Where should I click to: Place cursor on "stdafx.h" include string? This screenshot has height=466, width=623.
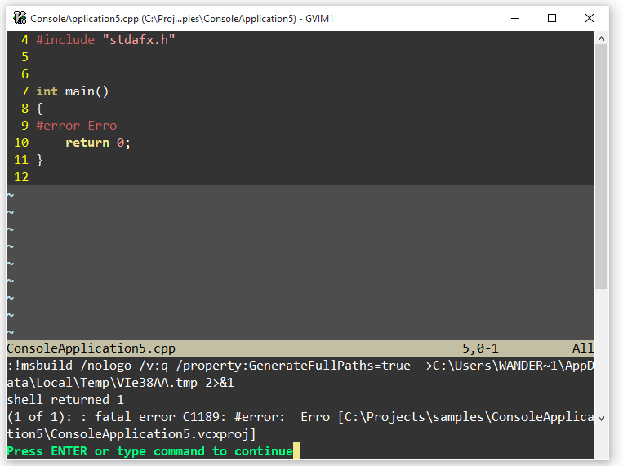click(138, 40)
